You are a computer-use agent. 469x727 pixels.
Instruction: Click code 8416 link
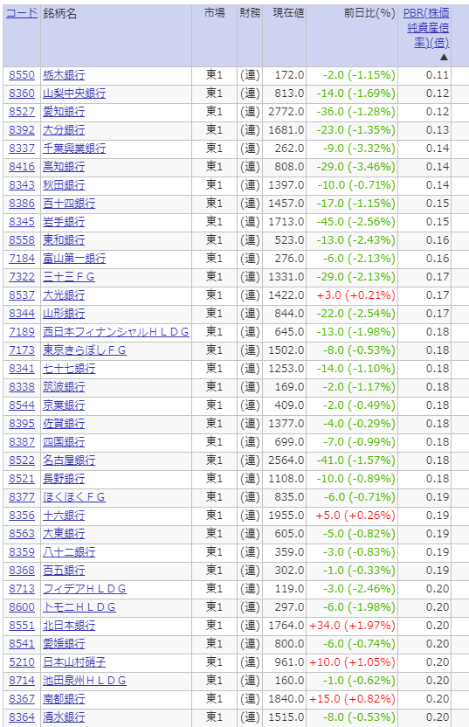22,167
